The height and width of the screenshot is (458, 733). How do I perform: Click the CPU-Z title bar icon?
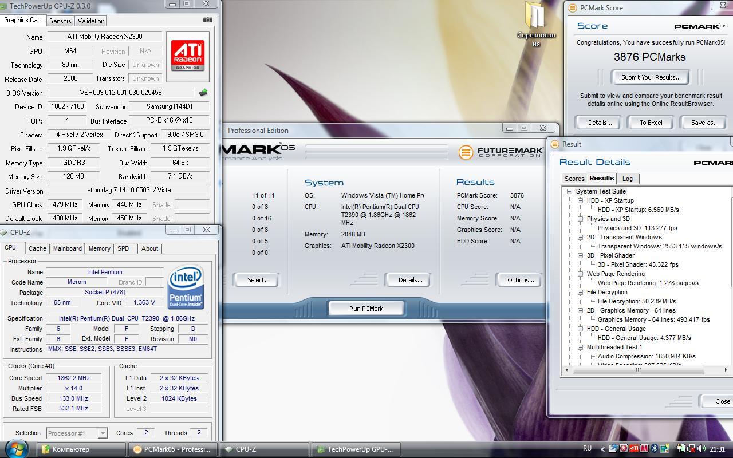click(x=4, y=232)
